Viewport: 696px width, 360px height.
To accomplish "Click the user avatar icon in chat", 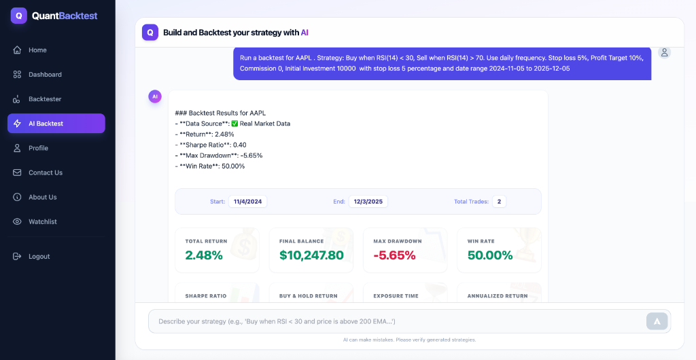I will (x=664, y=52).
